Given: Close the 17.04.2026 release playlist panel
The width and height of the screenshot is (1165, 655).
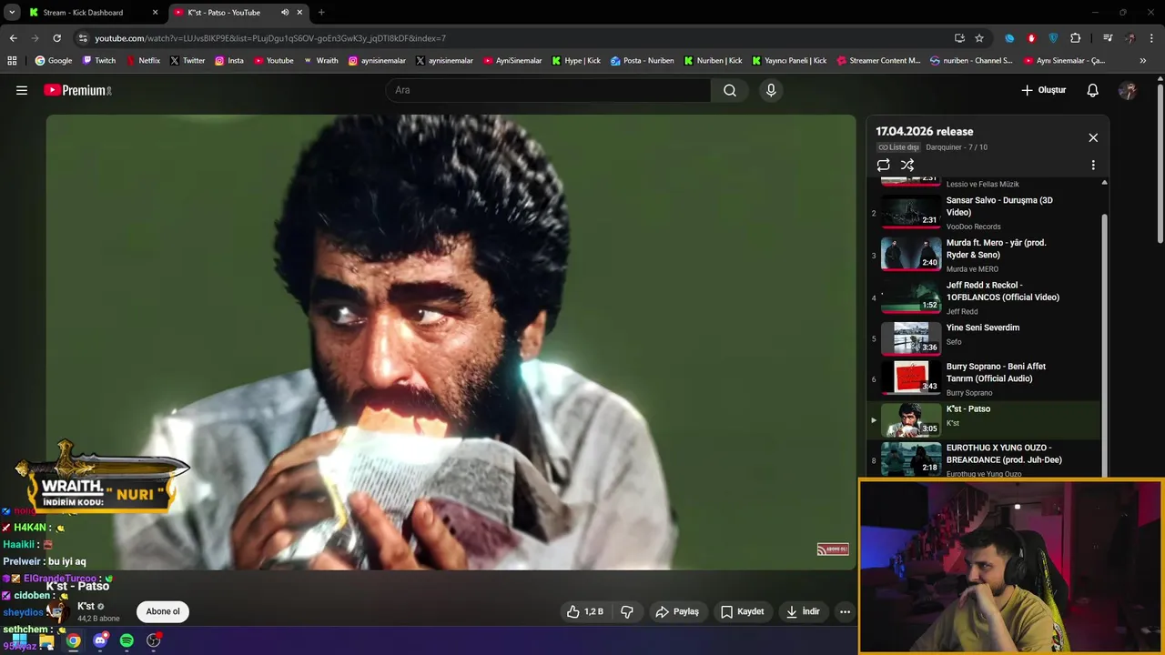Looking at the screenshot, I should point(1093,137).
